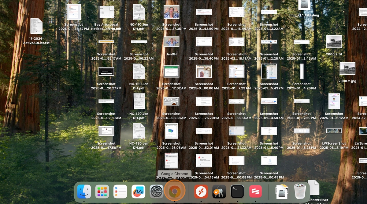This screenshot has width=367, height=204.
Task: Select the Screenshot ending 00.00 AM thumbnail
Action: 204,72
